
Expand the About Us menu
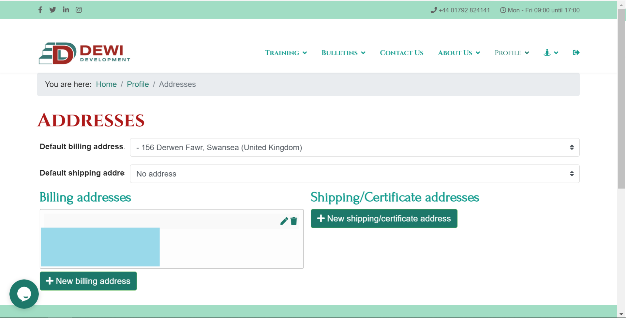click(x=458, y=53)
